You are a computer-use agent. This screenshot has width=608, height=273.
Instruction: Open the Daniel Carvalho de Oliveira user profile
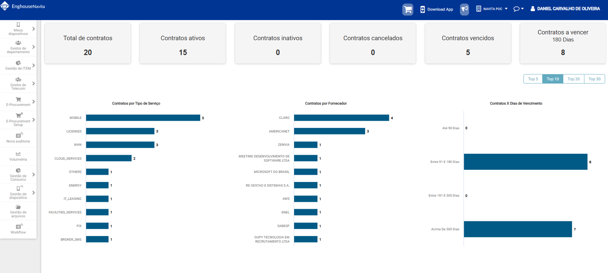[565, 9]
